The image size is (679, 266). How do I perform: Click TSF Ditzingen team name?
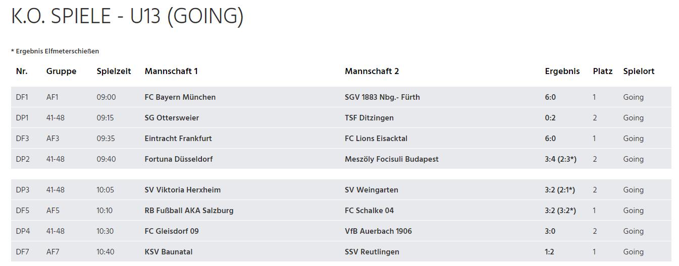point(369,118)
